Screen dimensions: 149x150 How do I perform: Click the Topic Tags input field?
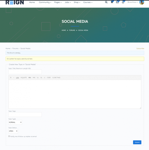pos(25,115)
